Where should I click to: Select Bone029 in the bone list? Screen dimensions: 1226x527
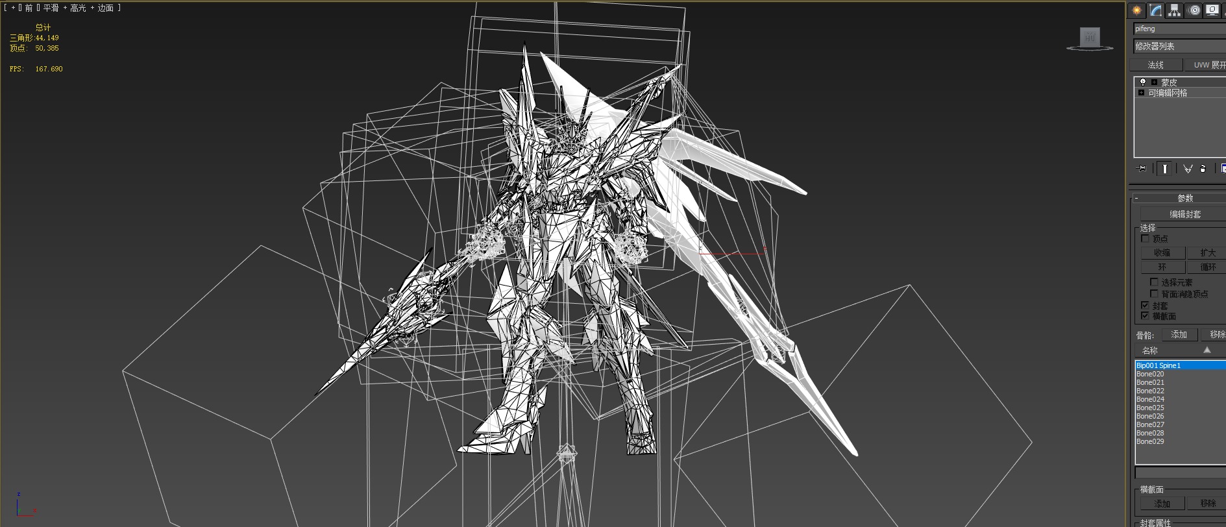(1180, 441)
